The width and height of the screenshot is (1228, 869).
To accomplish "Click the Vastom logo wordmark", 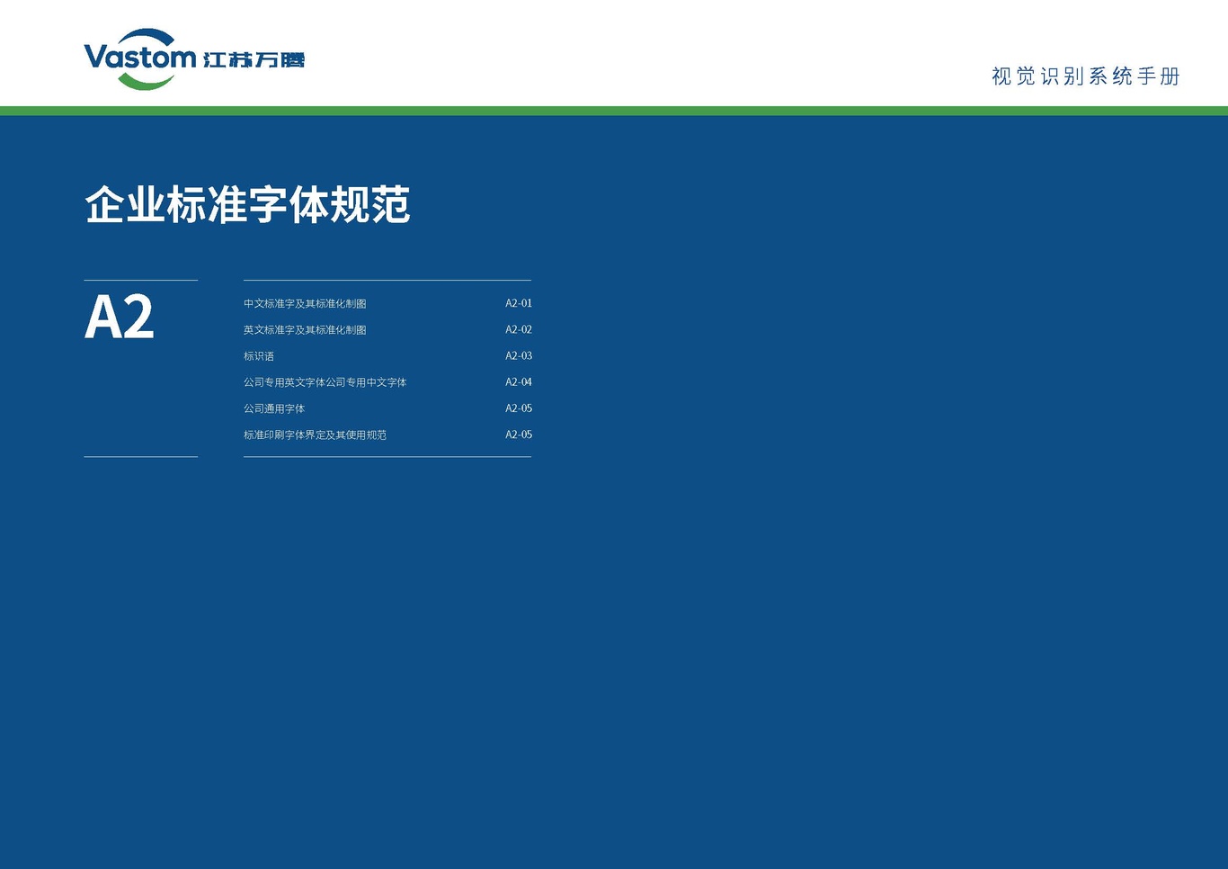I will coord(140,58).
